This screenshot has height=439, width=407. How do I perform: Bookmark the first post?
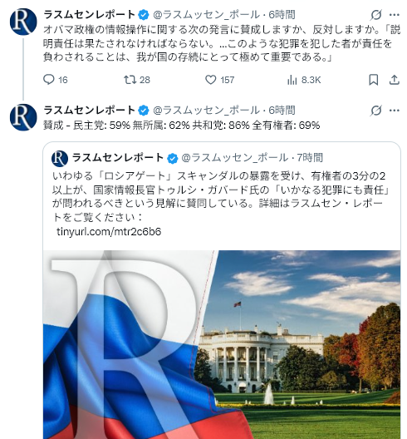374,80
